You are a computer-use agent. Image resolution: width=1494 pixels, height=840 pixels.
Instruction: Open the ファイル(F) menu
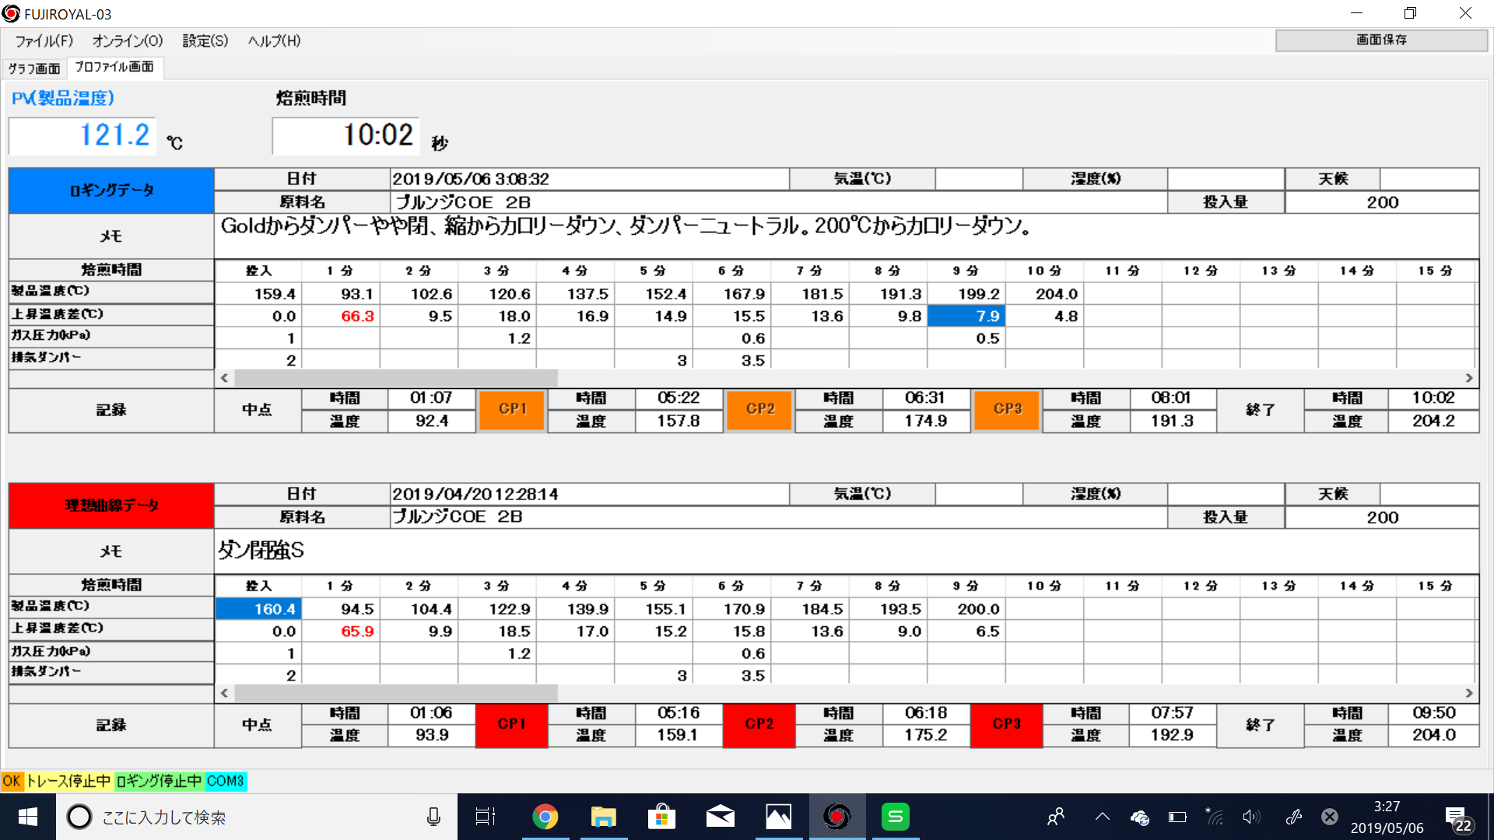pos(44,41)
